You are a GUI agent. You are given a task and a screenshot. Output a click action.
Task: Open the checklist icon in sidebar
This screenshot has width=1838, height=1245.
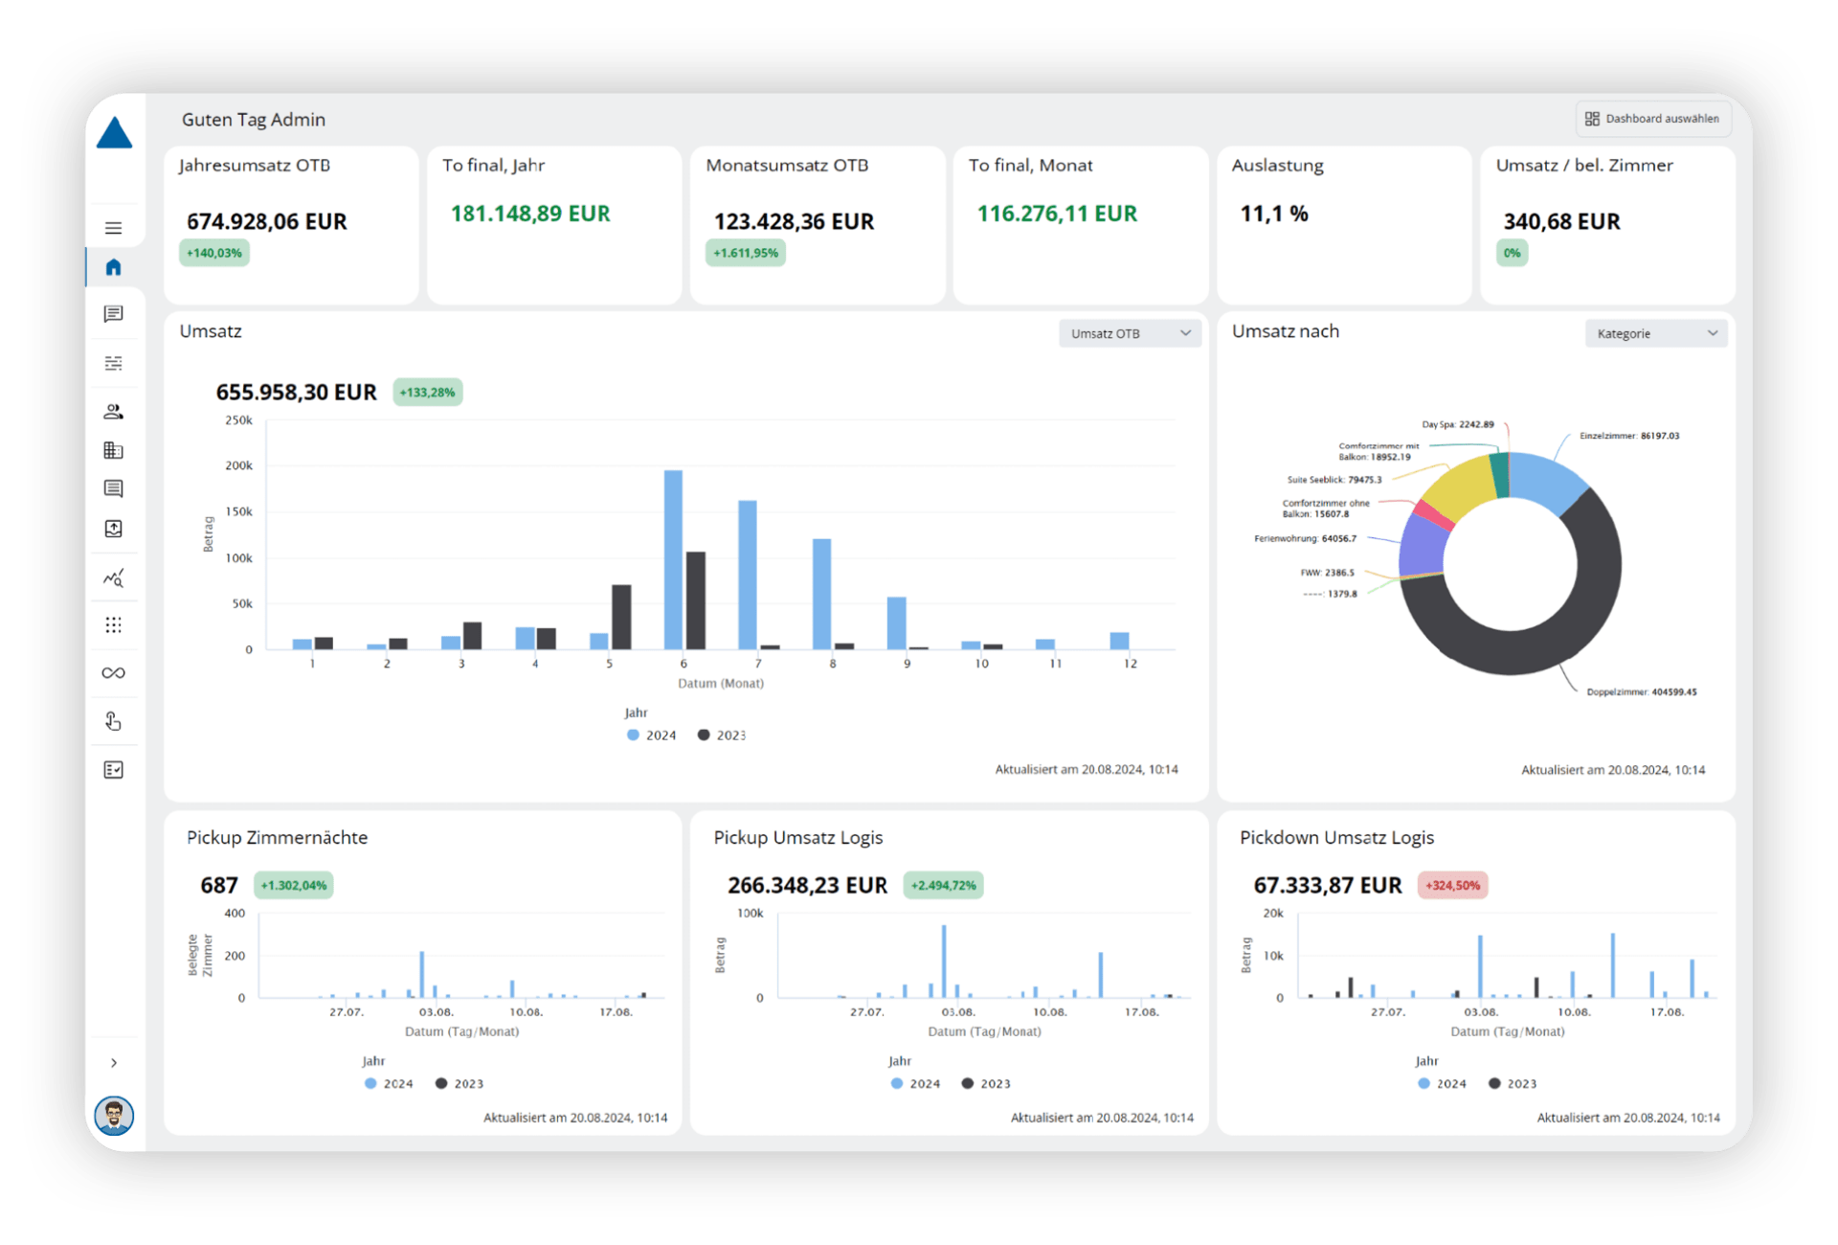click(x=113, y=770)
